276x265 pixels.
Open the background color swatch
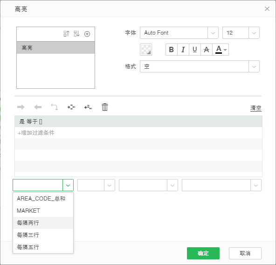[x=146, y=50]
